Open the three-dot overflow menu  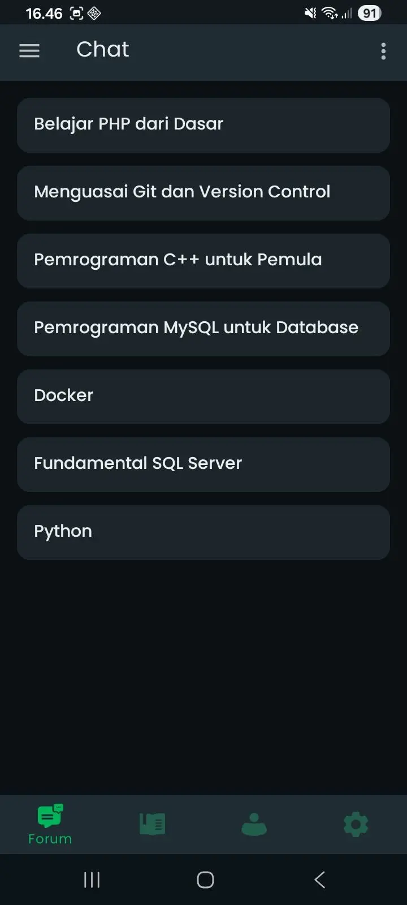tap(383, 51)
